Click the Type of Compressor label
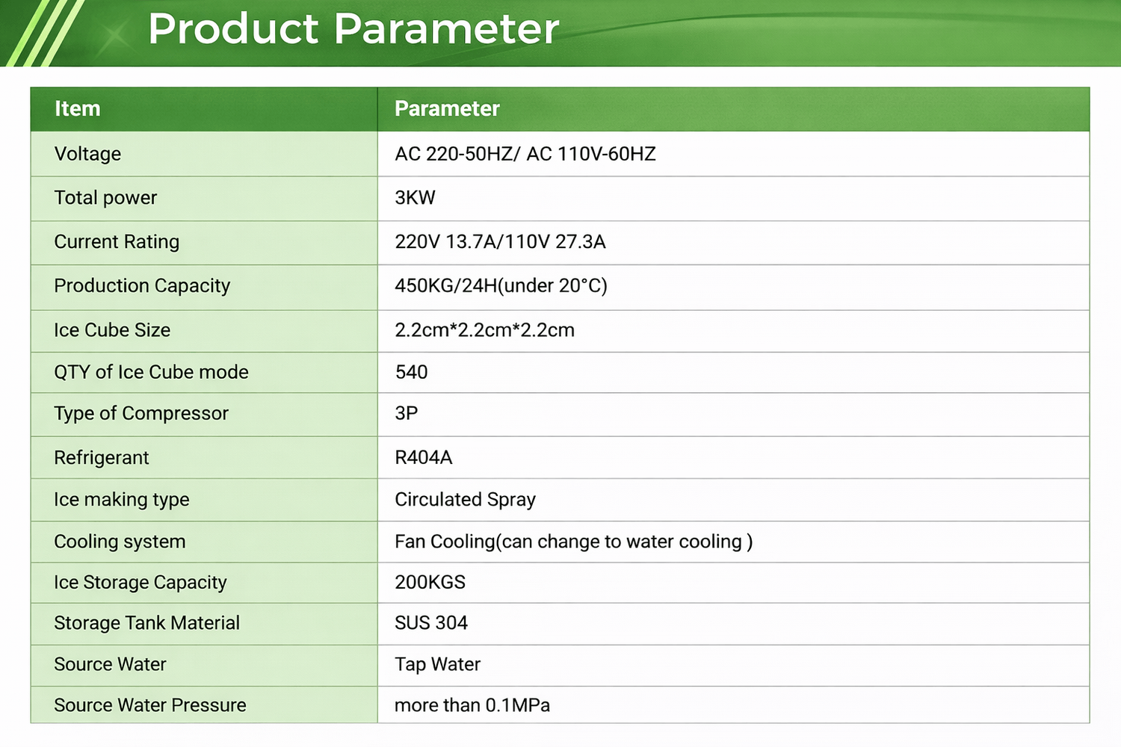1121x747 pixels. pyautogui.click(x=141, y=414)
